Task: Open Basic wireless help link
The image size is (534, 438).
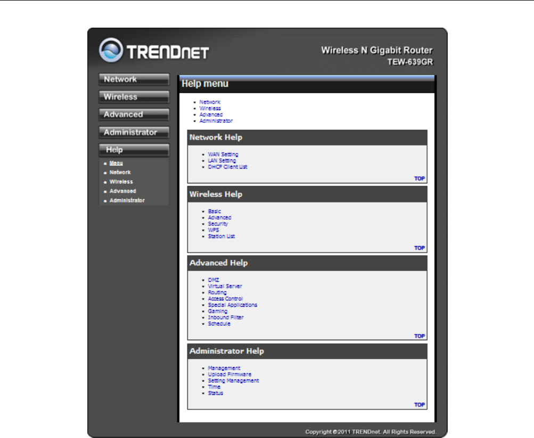Action: (214, 211)
